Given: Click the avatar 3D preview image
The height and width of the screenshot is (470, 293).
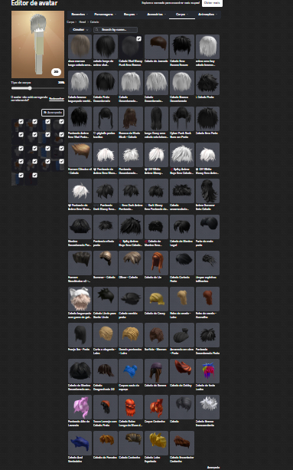Looking at the screenshot, I should point(37,44).
